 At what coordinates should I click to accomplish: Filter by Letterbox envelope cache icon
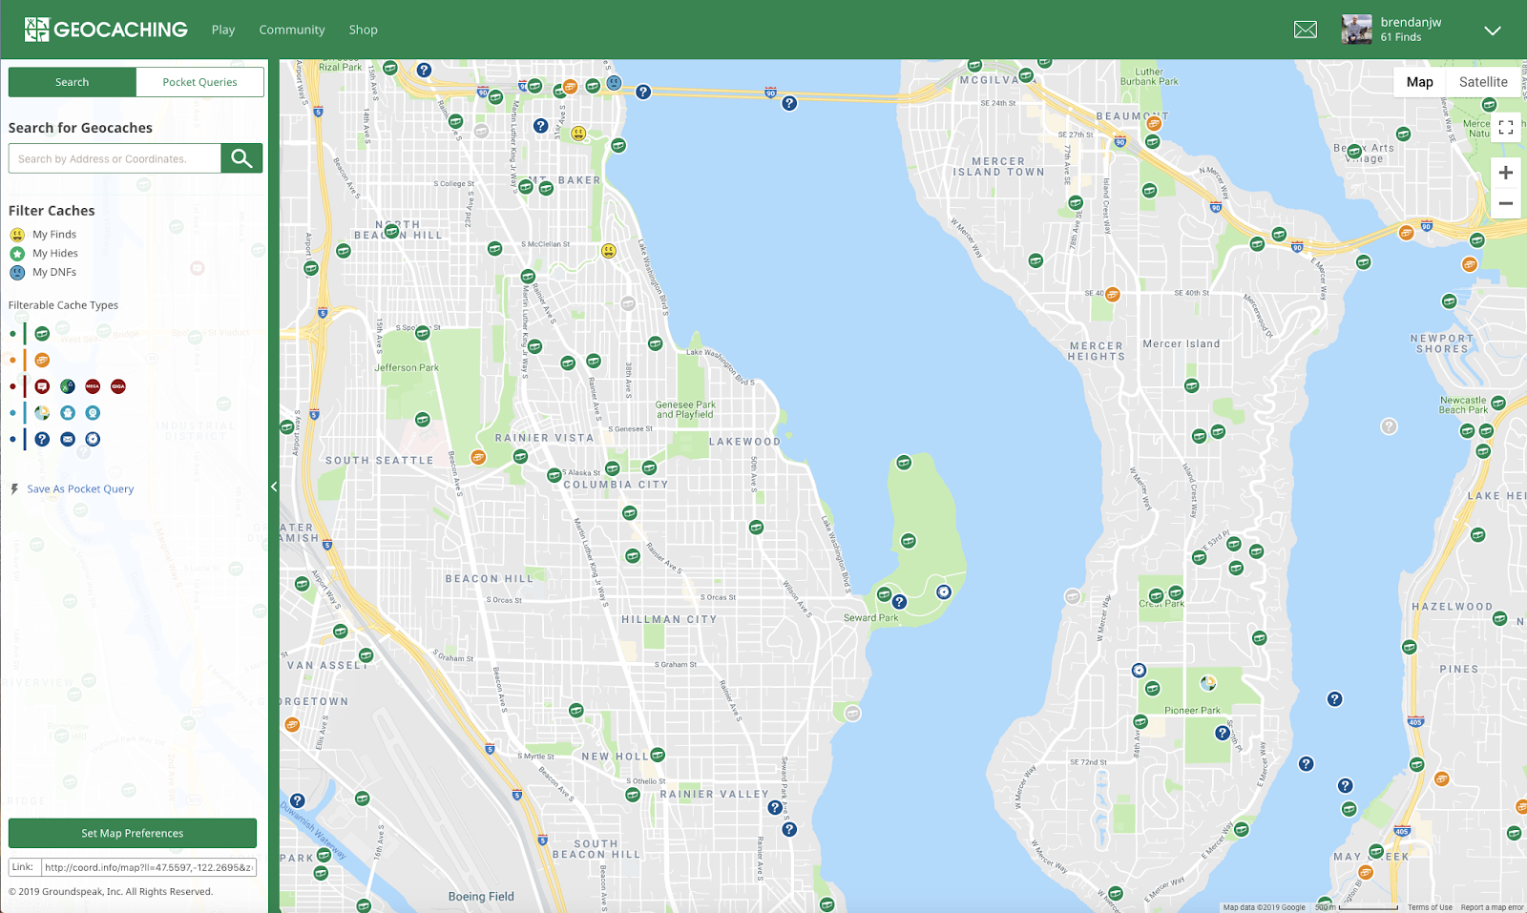(x=68, y=440)
